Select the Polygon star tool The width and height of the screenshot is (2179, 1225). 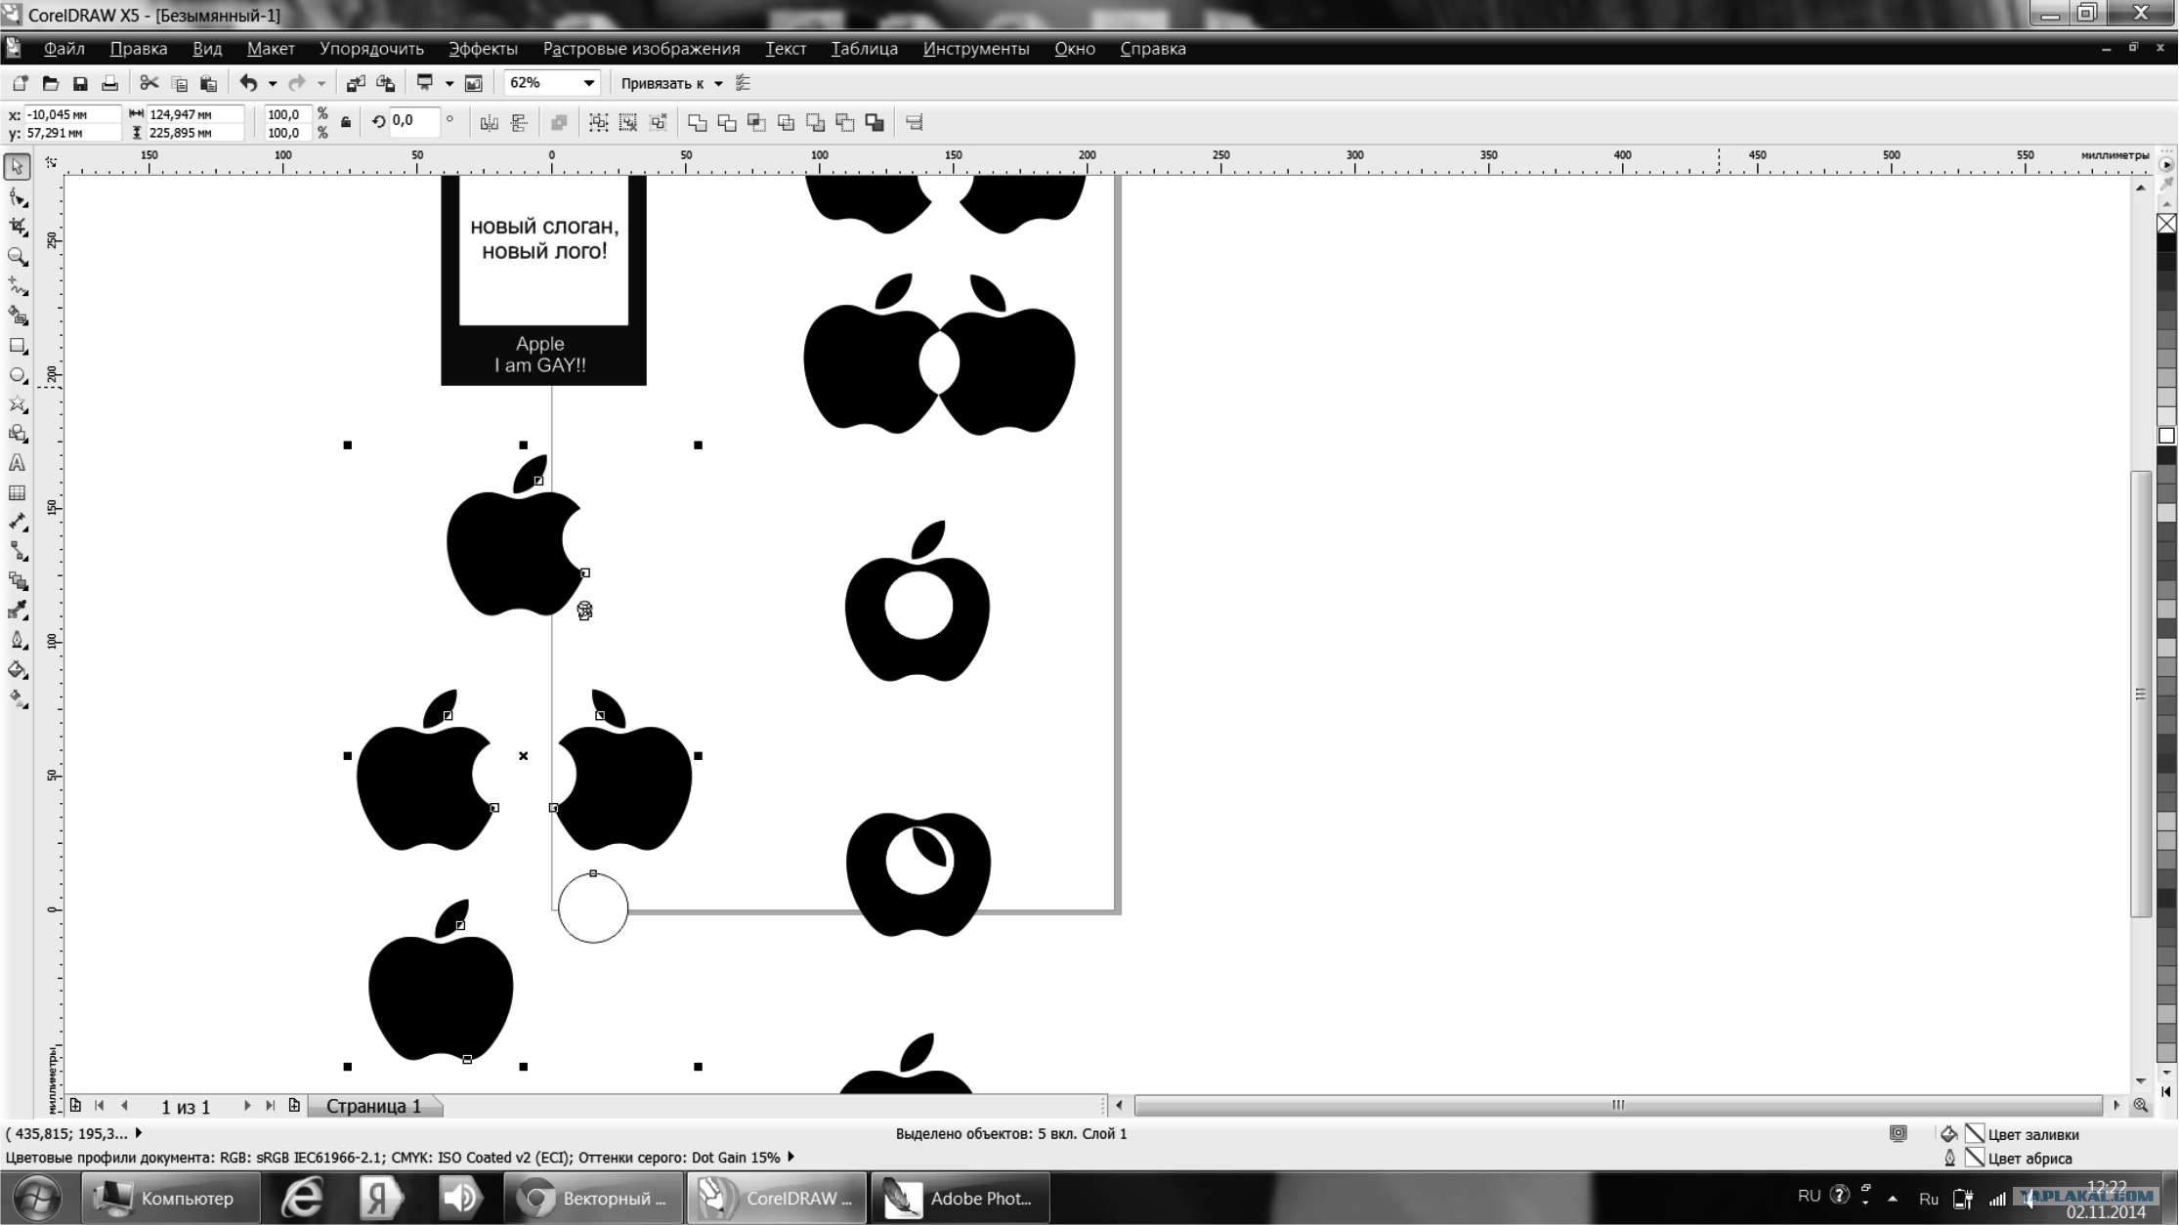click(x=18, y=404)
